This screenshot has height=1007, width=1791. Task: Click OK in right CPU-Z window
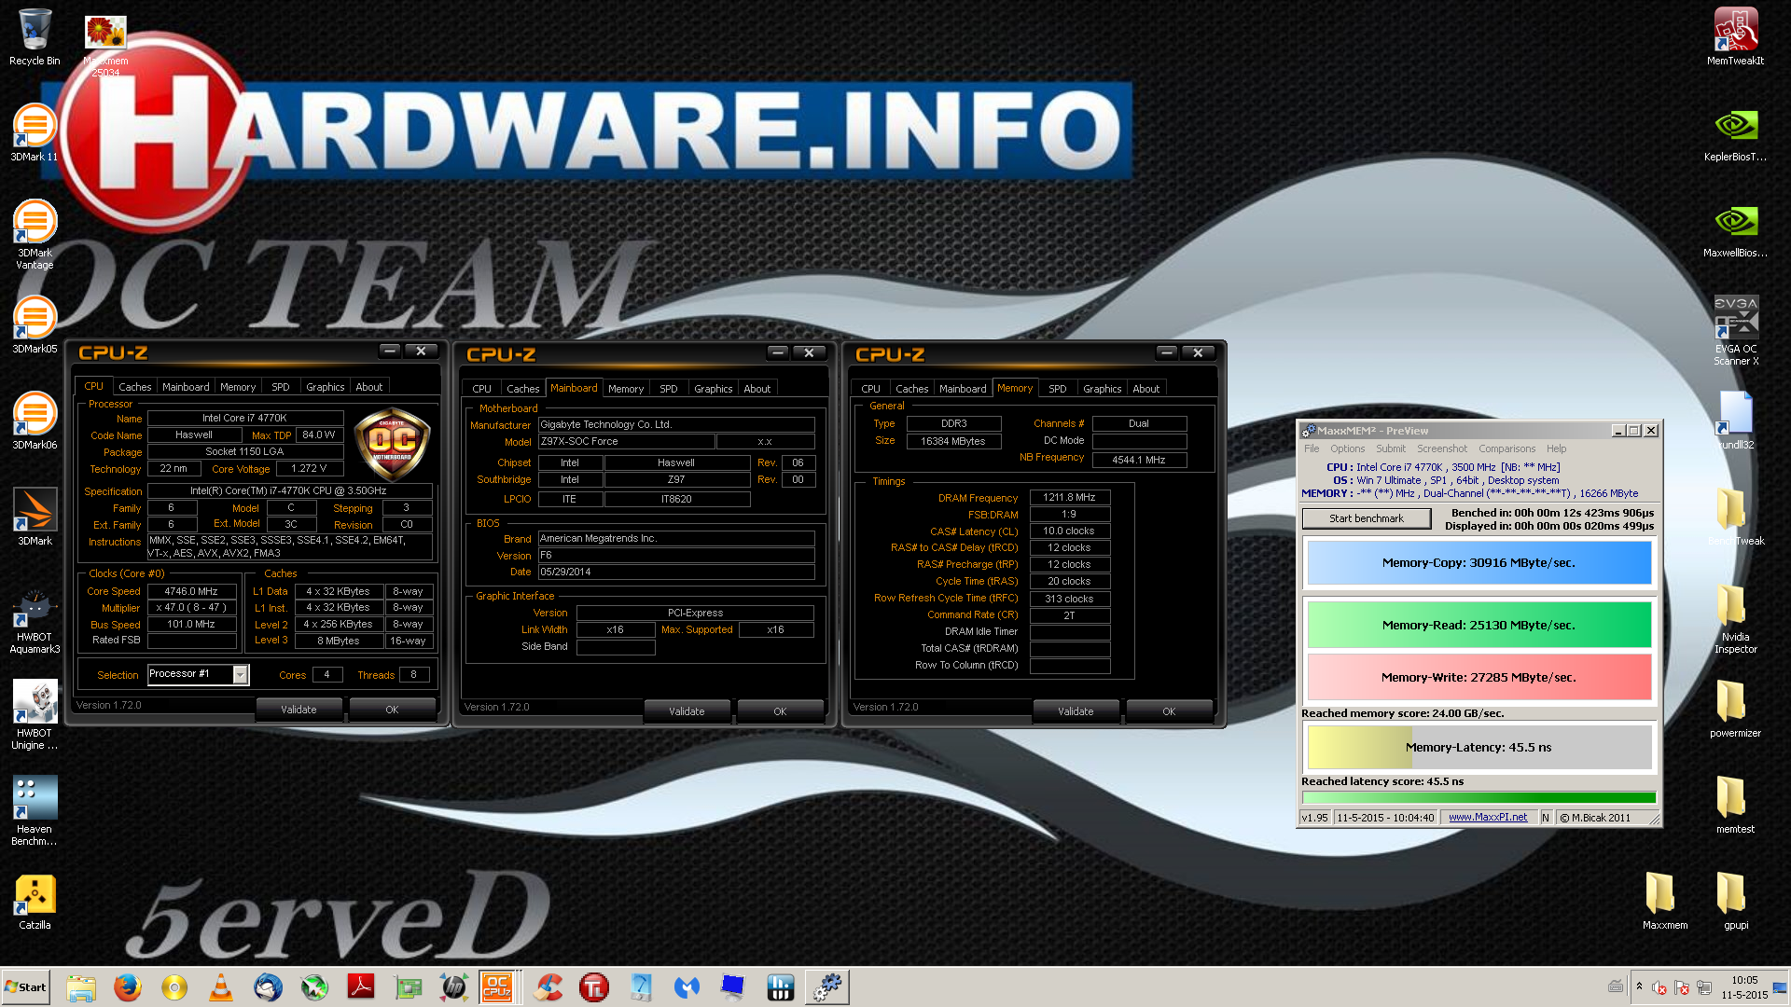pyautogui.click(x=1169, y=711)
